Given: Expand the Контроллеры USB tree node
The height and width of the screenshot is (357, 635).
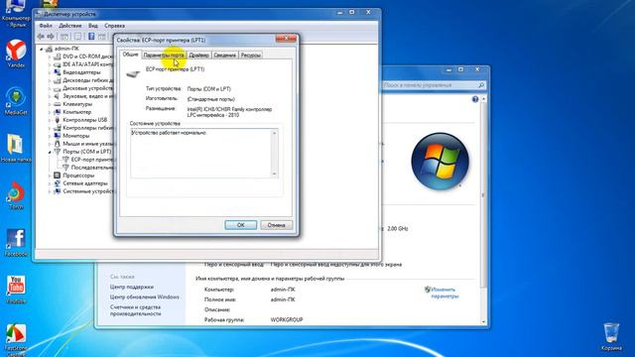Looking at the screenshot, I should coord(50,120).
